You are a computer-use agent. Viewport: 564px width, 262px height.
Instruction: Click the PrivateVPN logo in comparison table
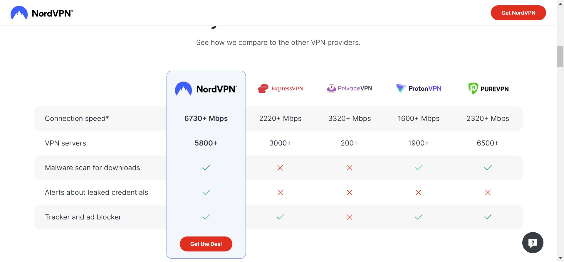click(x=349, y=88)
